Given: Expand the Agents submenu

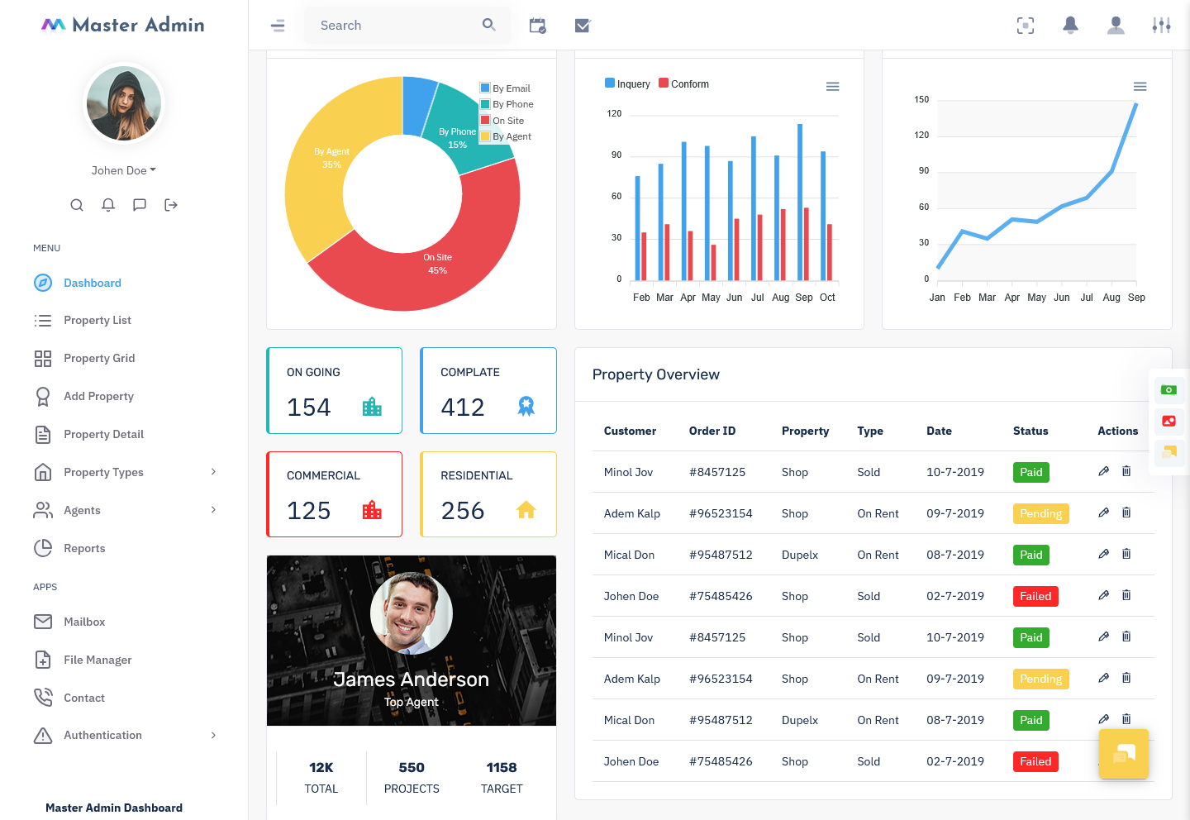Looking at the screenshot, I should (x=124, y=510).
